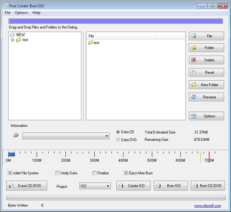Click the yellow marker on size scale

[x=200, y=157]
